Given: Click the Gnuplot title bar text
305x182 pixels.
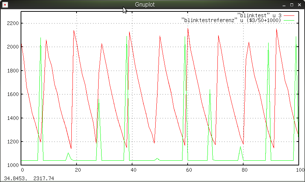Looking at the screenshot, I should (144, 5).
